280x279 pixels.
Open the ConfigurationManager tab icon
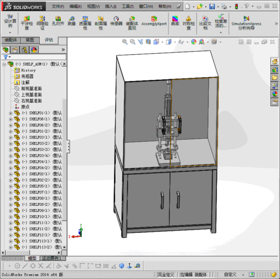[24, 50]
